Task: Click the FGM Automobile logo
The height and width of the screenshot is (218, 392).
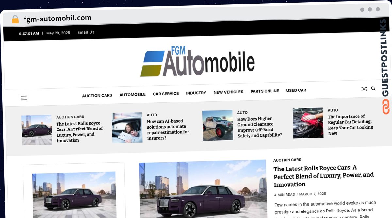Action: 198,61
